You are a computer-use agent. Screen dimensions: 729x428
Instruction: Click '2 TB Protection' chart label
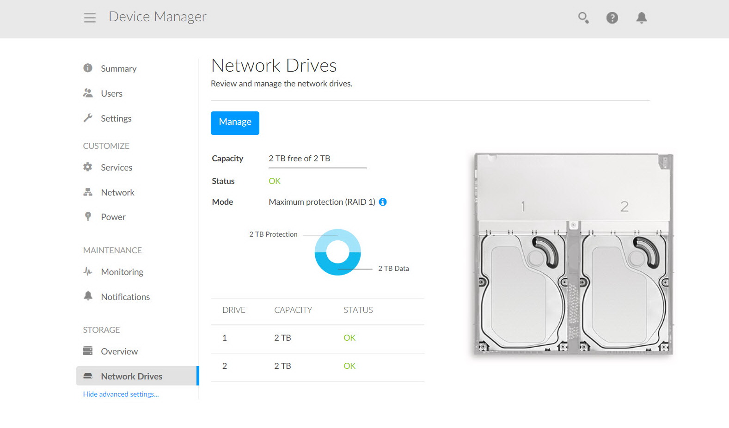coord(273,234)
